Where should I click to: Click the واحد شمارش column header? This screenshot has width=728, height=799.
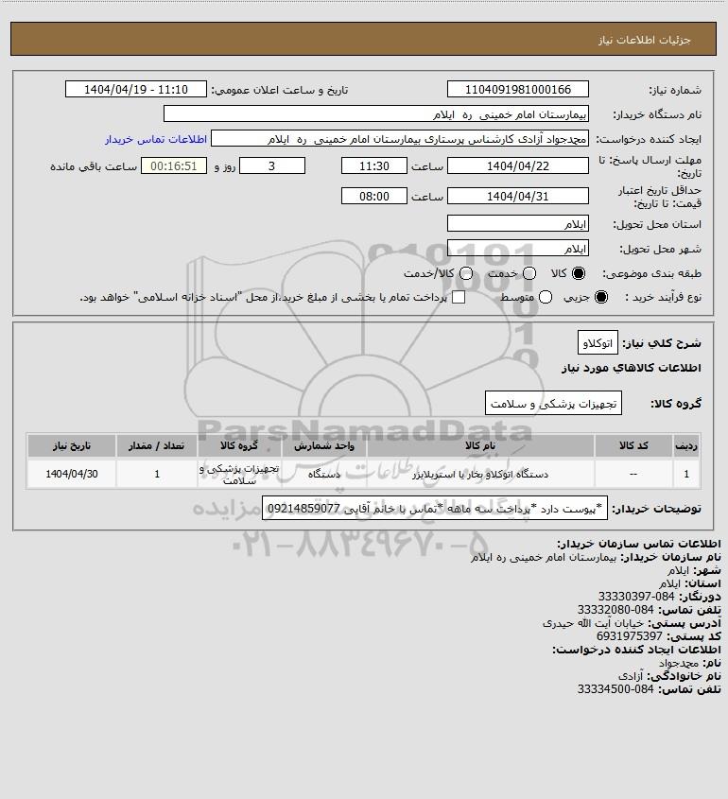pos(324,446)
